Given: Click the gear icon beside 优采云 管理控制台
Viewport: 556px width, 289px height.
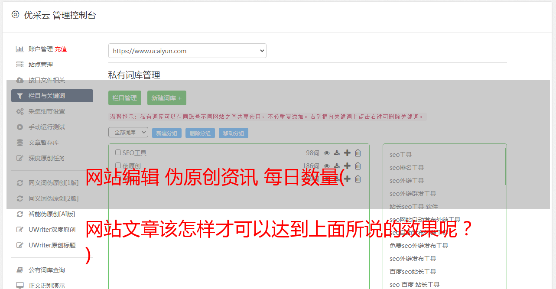Looking at the screenshot, I should [x=15, y=15].
